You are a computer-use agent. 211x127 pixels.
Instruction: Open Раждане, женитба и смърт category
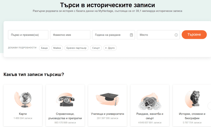[x=150, y=116]
